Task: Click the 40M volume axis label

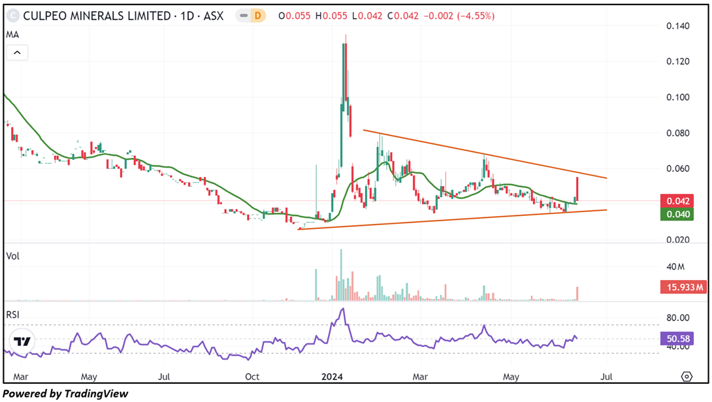Action: pyautogui.click(x=675, y=267)
